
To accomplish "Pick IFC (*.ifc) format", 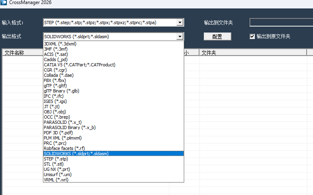I will pos(114,96).
